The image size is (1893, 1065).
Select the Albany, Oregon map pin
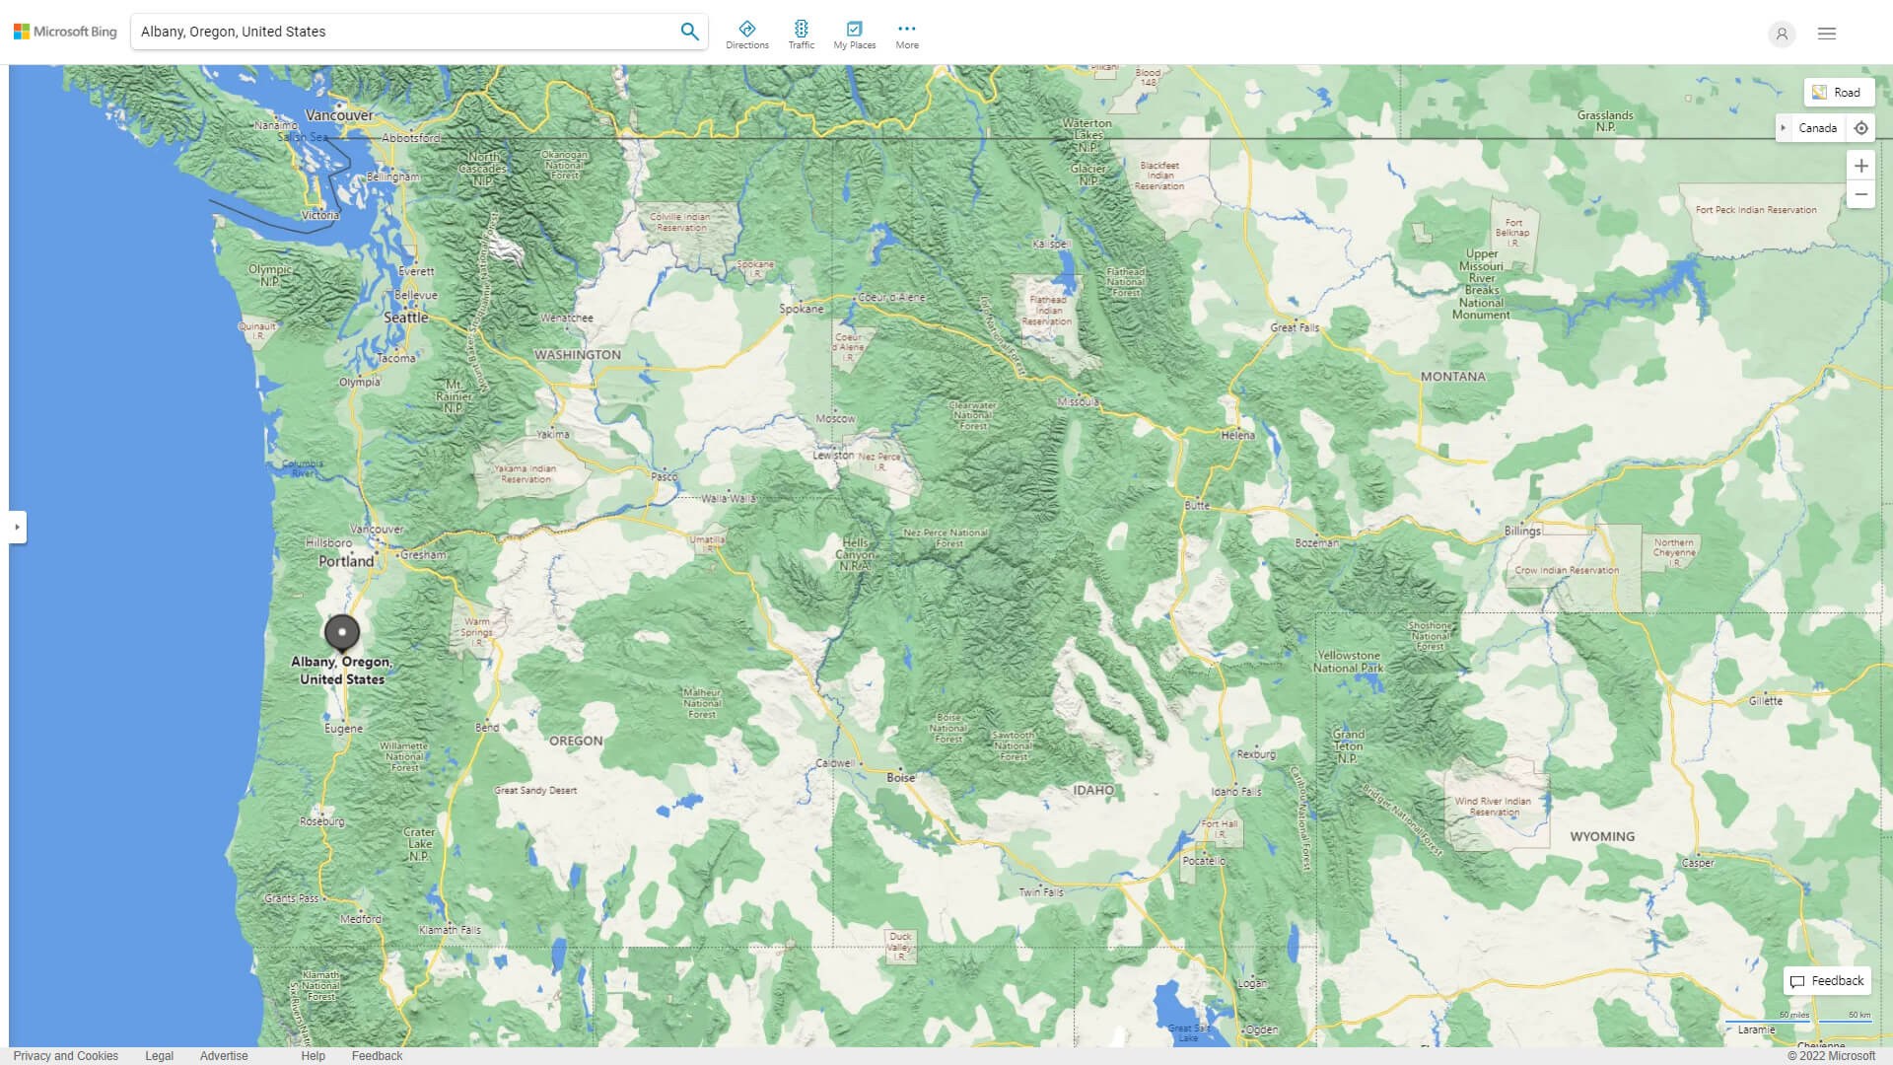pyautogui.click(x=341, y=632)
